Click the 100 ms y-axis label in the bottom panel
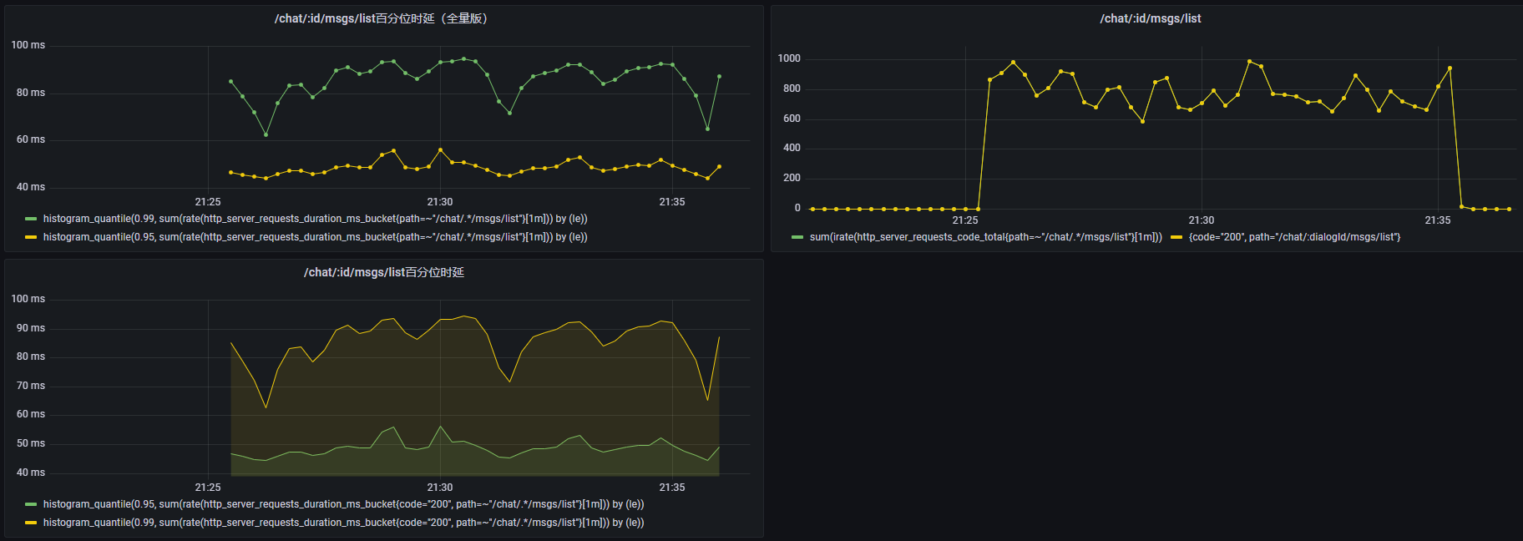The image size is (1523, 541). point(28,299)
